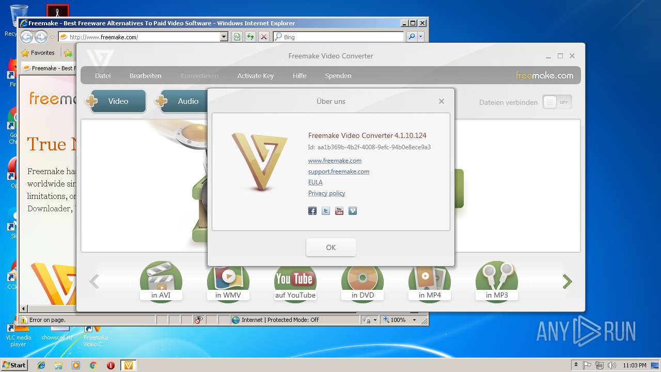
Task: Launch Internet Explorer from the taskbar
Action: [41, 365]
